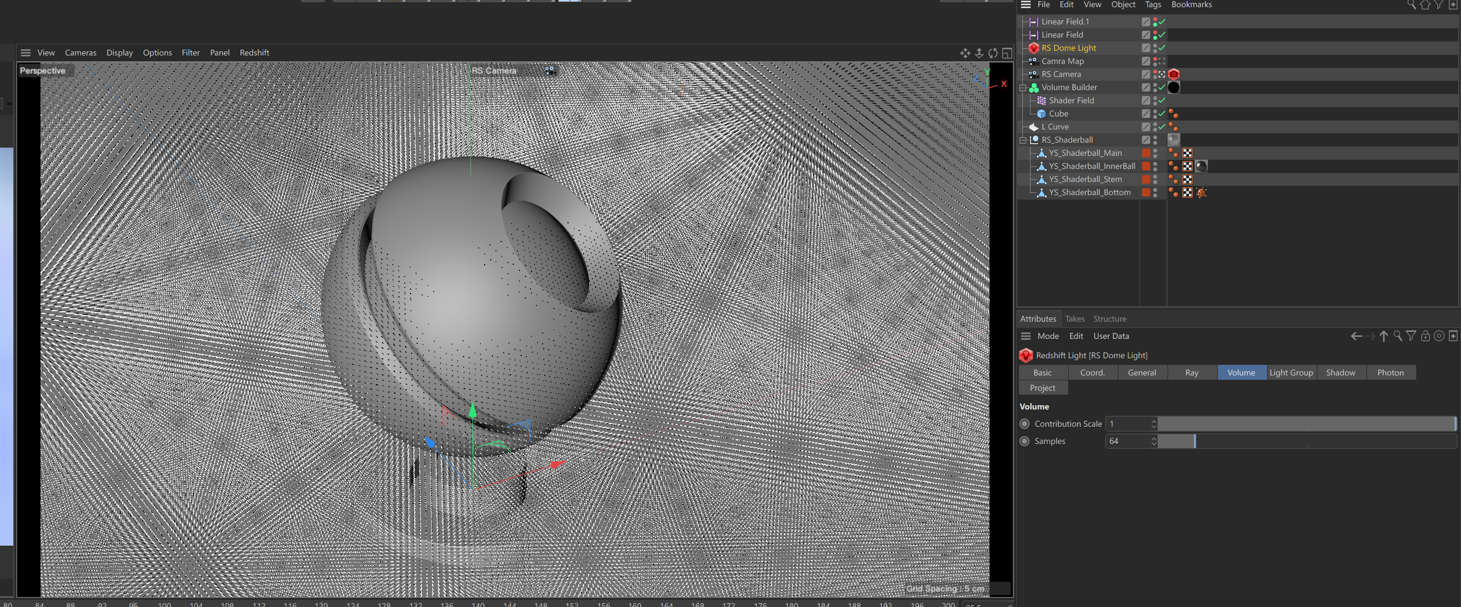This screenshot has height=607, width=1461.
Task: Open the Object Manager hamburger menu
Action: (1026, 4)
